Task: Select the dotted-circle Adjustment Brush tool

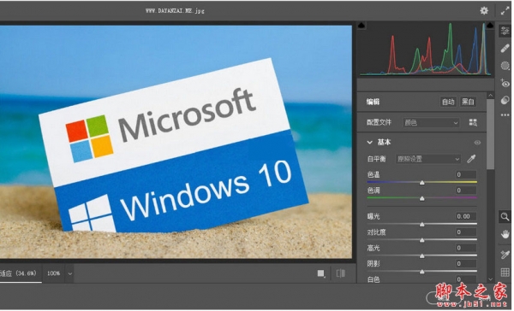Action: [505, 66]
